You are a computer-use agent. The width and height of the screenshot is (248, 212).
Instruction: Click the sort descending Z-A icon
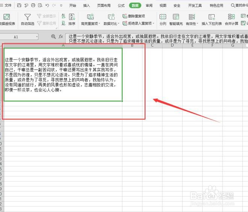(x=64, y=23)
